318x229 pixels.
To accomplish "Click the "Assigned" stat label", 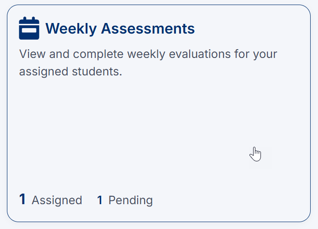I will click(57, 200).
